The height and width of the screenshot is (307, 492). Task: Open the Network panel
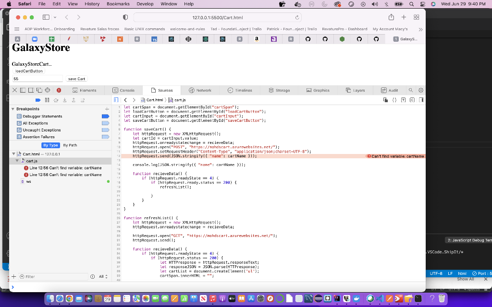[x=201, y=90]
